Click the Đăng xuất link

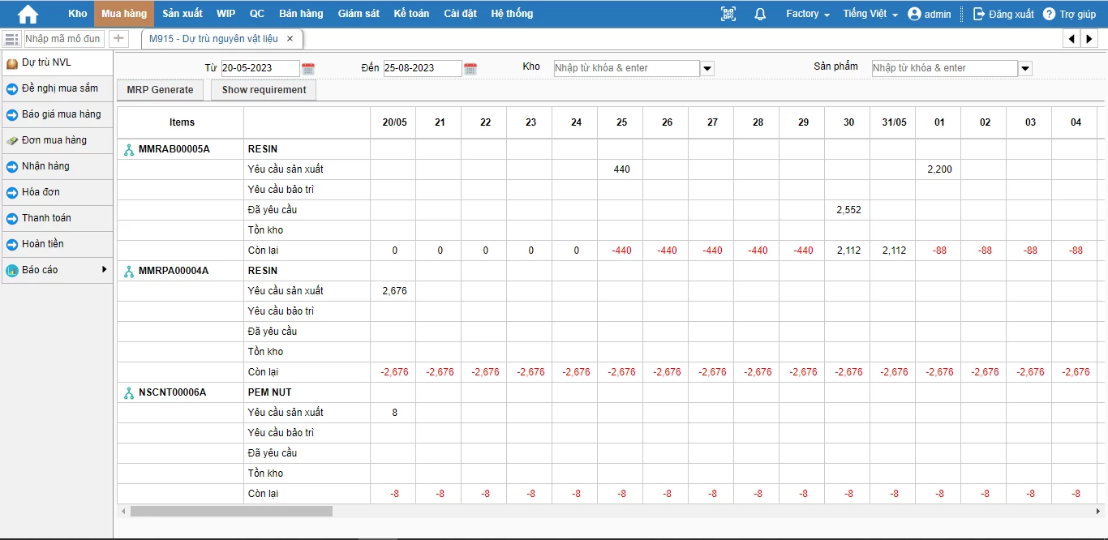tap(1011, 14)
